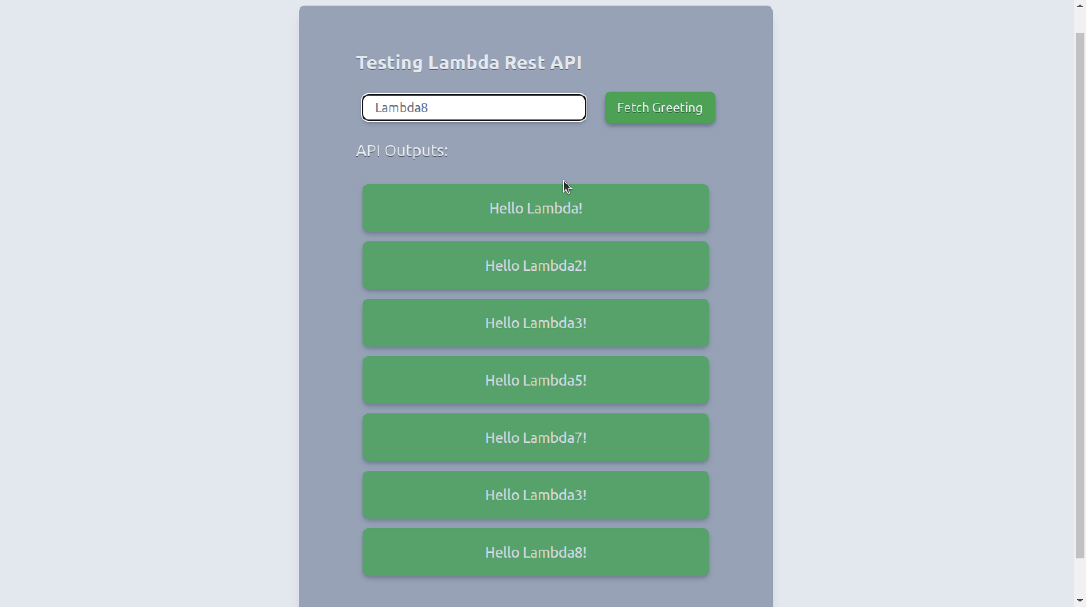Click the Hello Lambda7! output card
The width and height of the screenshot is (1086, 607).
tap(535, 438)
